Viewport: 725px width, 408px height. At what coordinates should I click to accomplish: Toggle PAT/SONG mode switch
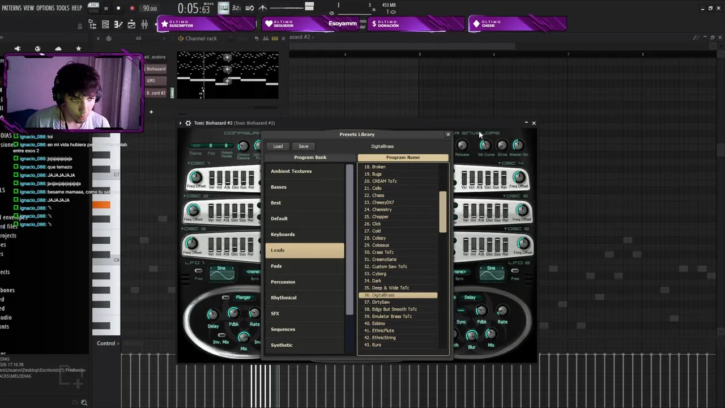pyautogui.click(x=92, y=8)
